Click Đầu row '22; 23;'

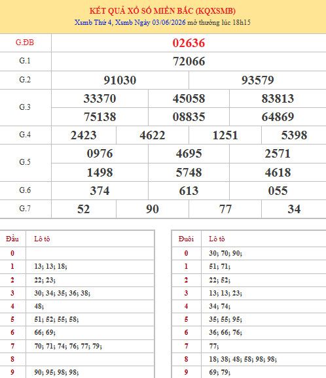point(45,280)
